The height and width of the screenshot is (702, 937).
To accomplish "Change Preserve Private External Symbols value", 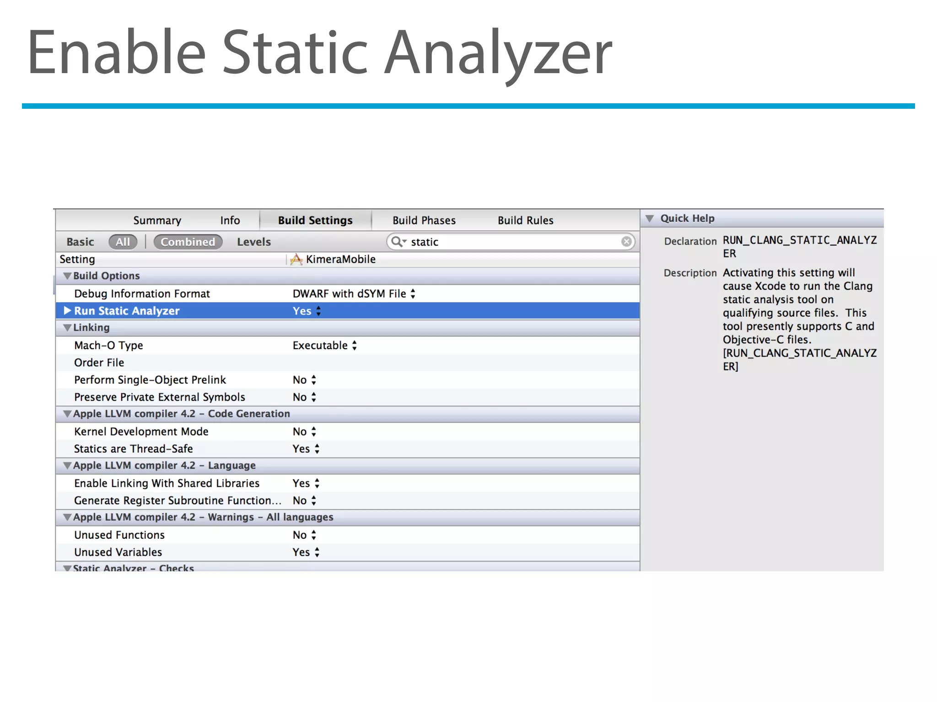I will 304,397.
